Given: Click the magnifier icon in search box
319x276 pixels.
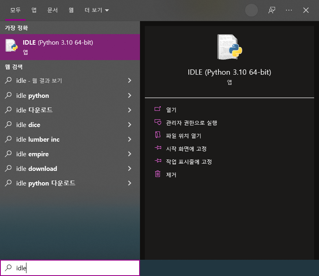Looking at the screenshot, I should tap(8, 268).
